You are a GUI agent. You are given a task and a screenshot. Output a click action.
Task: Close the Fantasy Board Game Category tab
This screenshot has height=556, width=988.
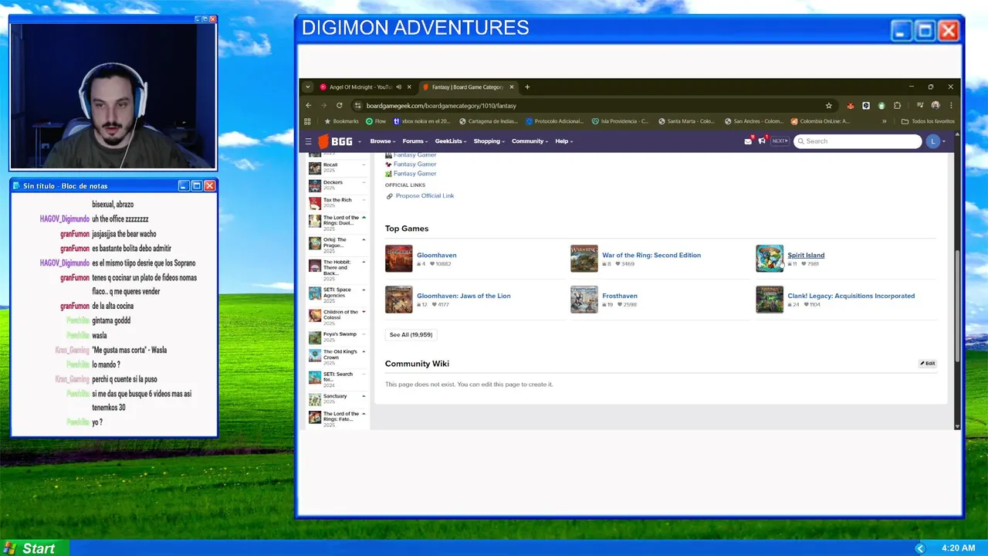pos(511,87)
